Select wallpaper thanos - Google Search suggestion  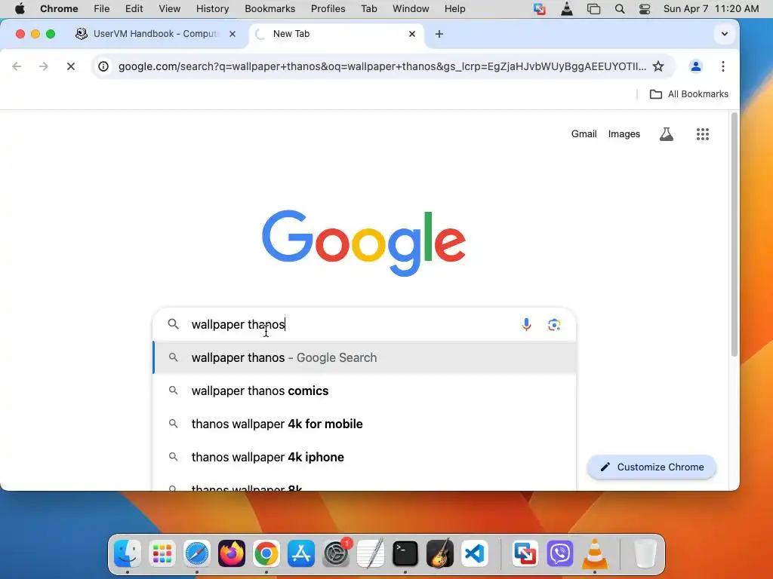click(x=365, y=357)
